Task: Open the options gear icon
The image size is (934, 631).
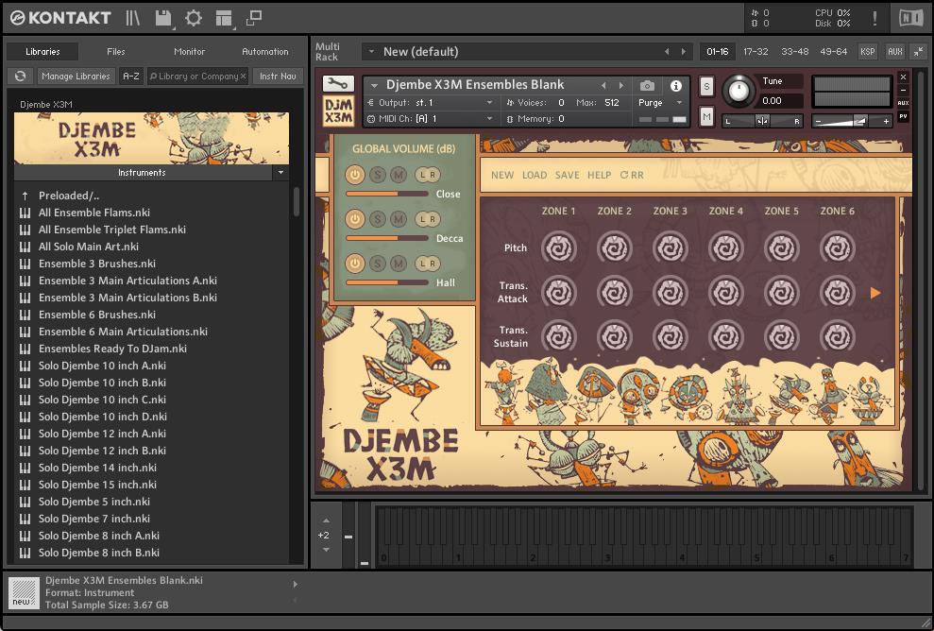Action: [194, 18]
